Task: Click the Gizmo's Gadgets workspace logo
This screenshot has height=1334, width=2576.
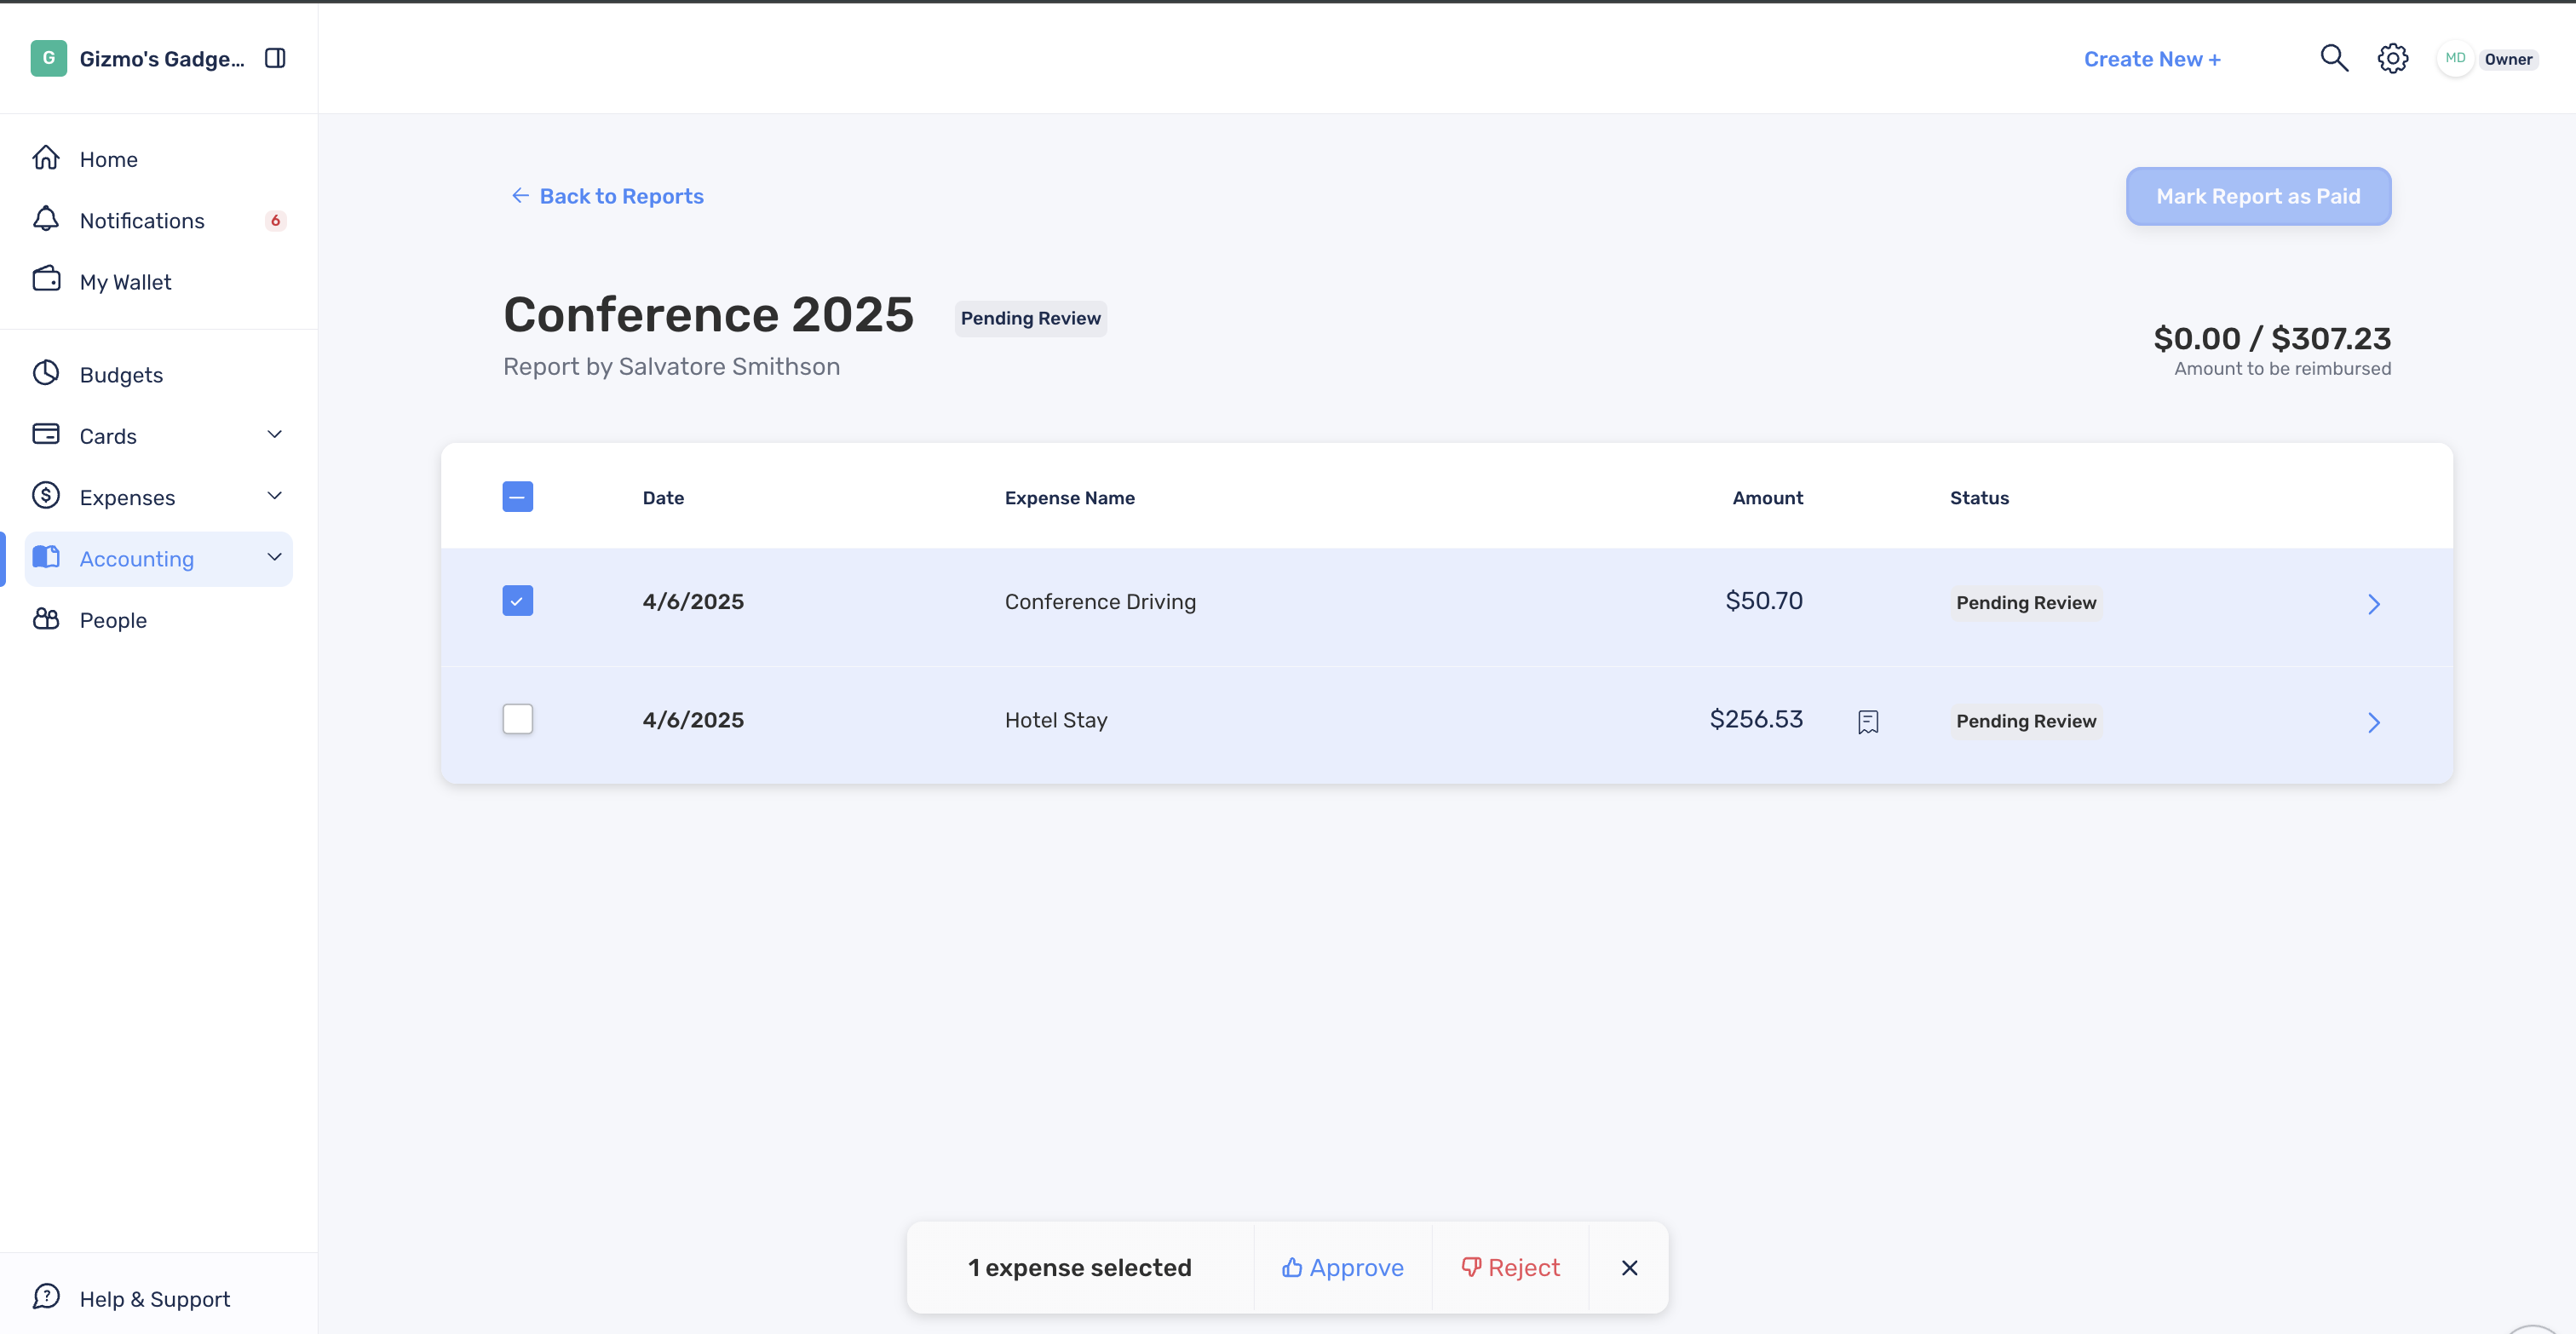Action: 48,58
